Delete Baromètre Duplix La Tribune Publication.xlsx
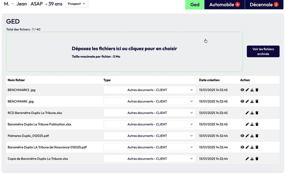The image size is (285, 175). pos(257,124)
